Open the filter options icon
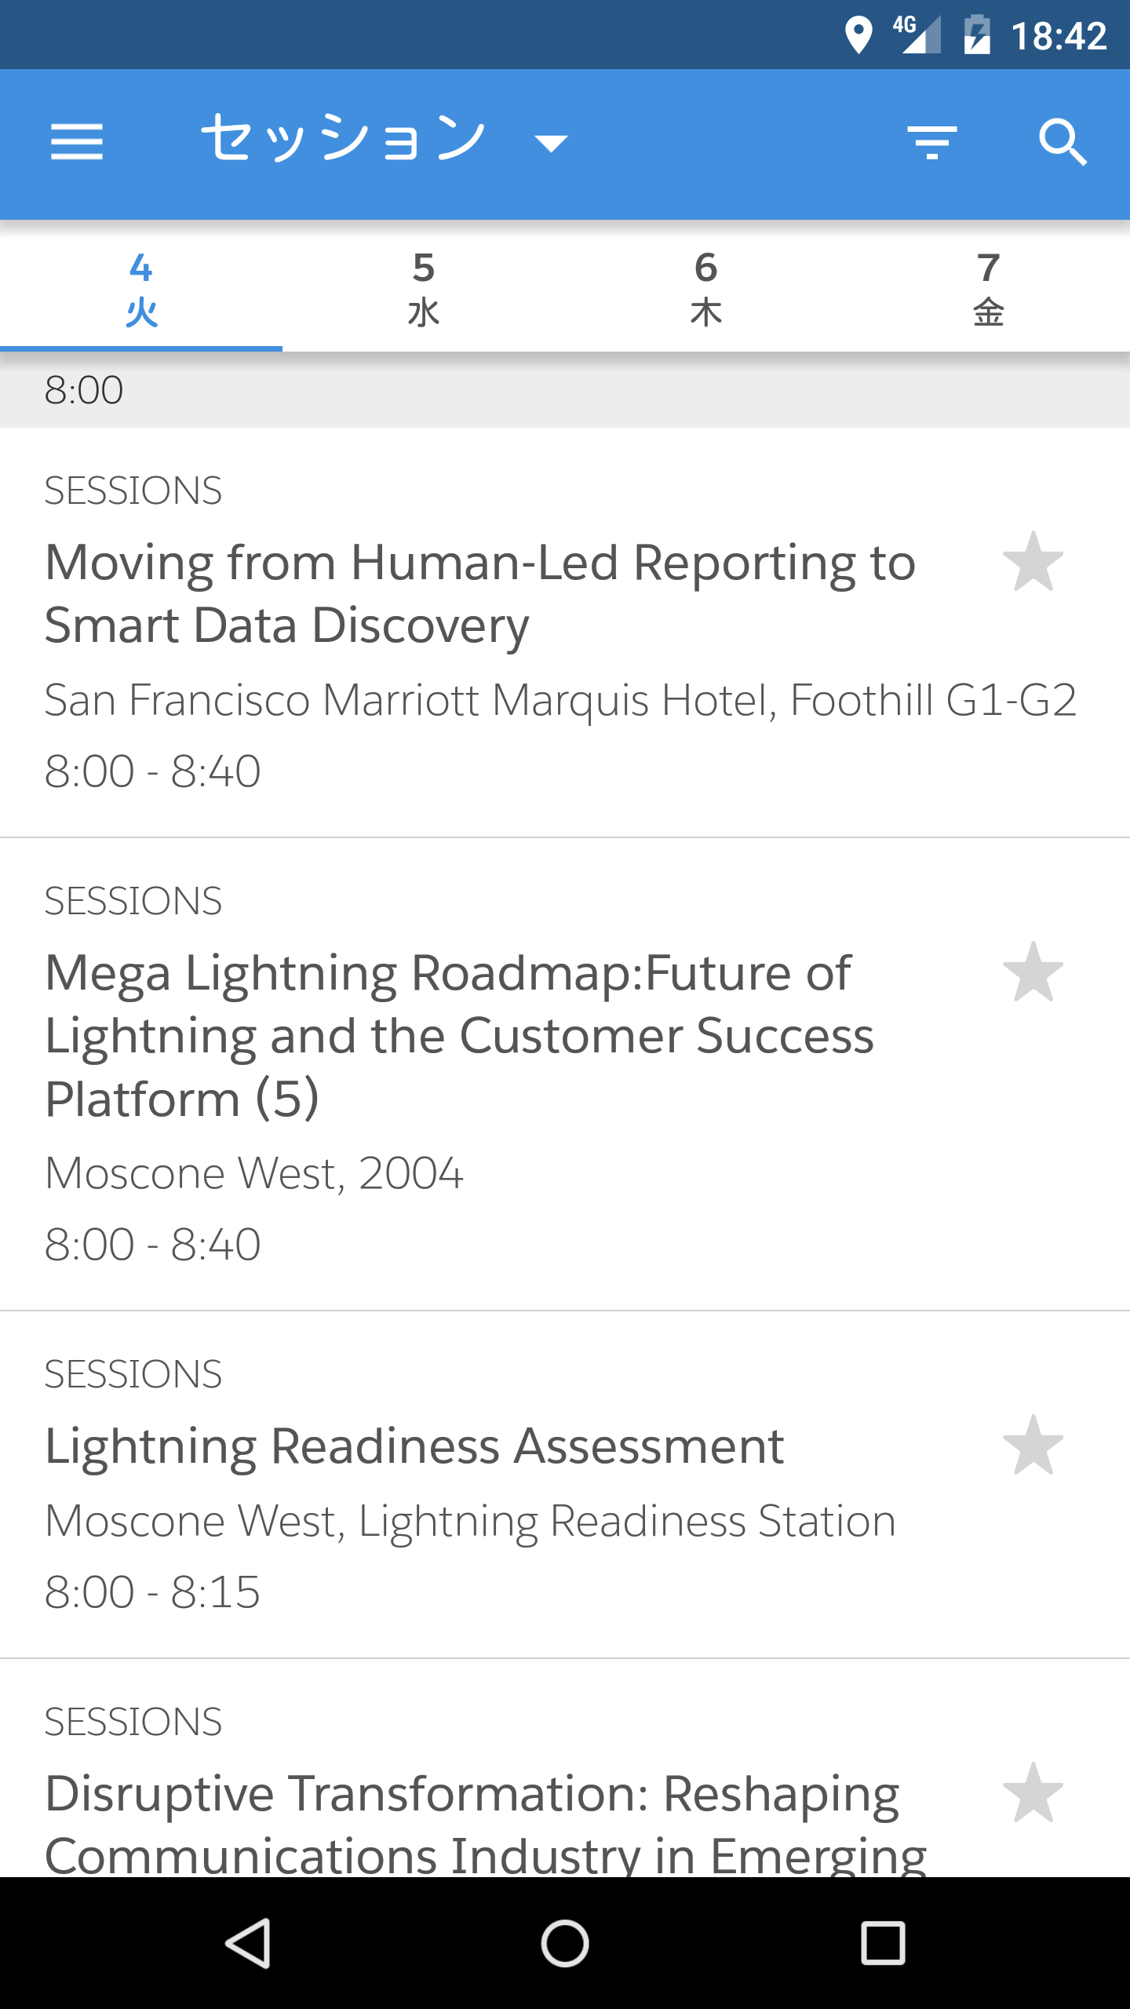The height and width of the screenshot is (2009, 1130). (x=931, y=142)
